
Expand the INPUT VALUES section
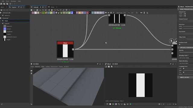pos(179,77)
